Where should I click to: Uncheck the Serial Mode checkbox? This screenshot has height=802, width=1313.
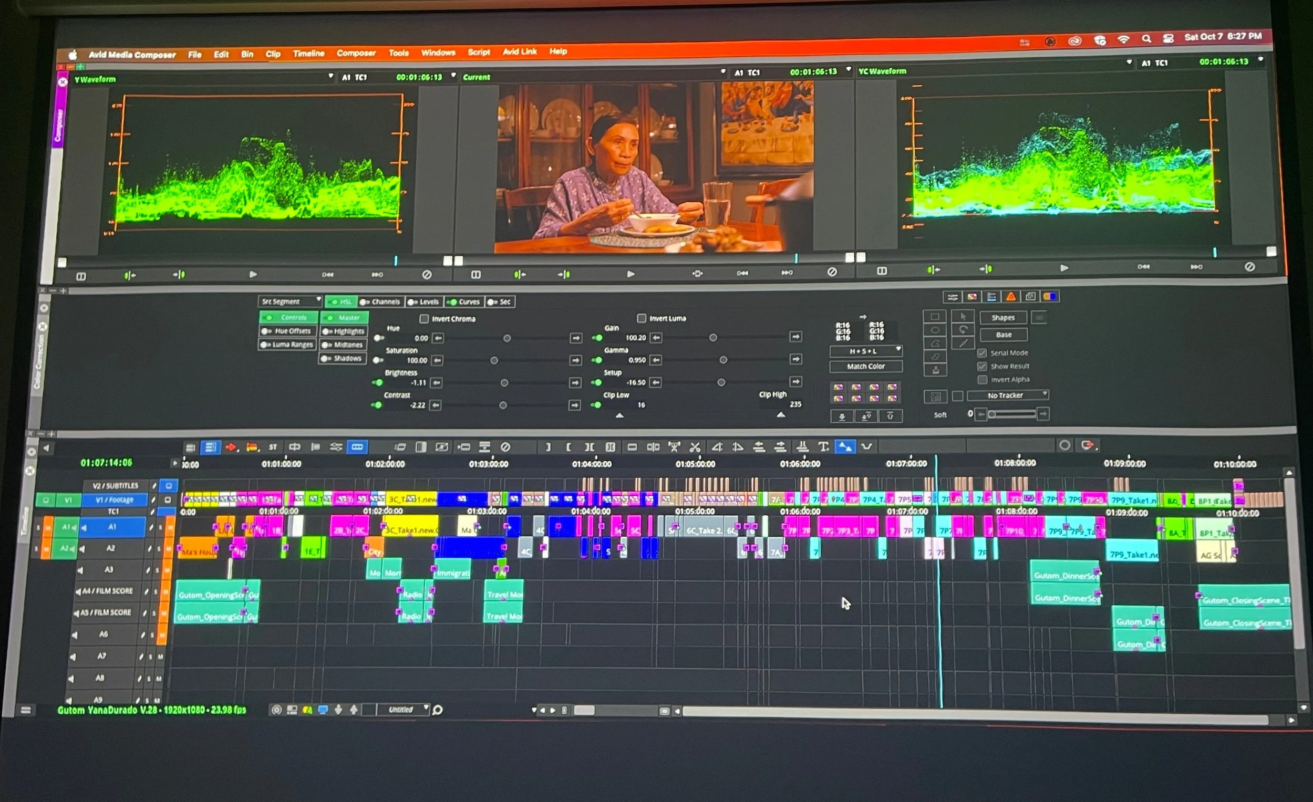coord(982,352)
